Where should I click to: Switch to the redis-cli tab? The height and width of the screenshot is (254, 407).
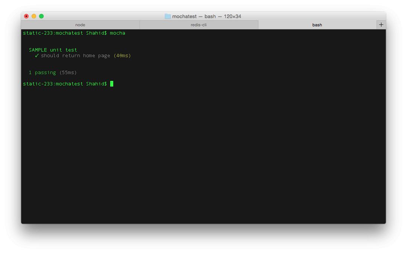199,25
